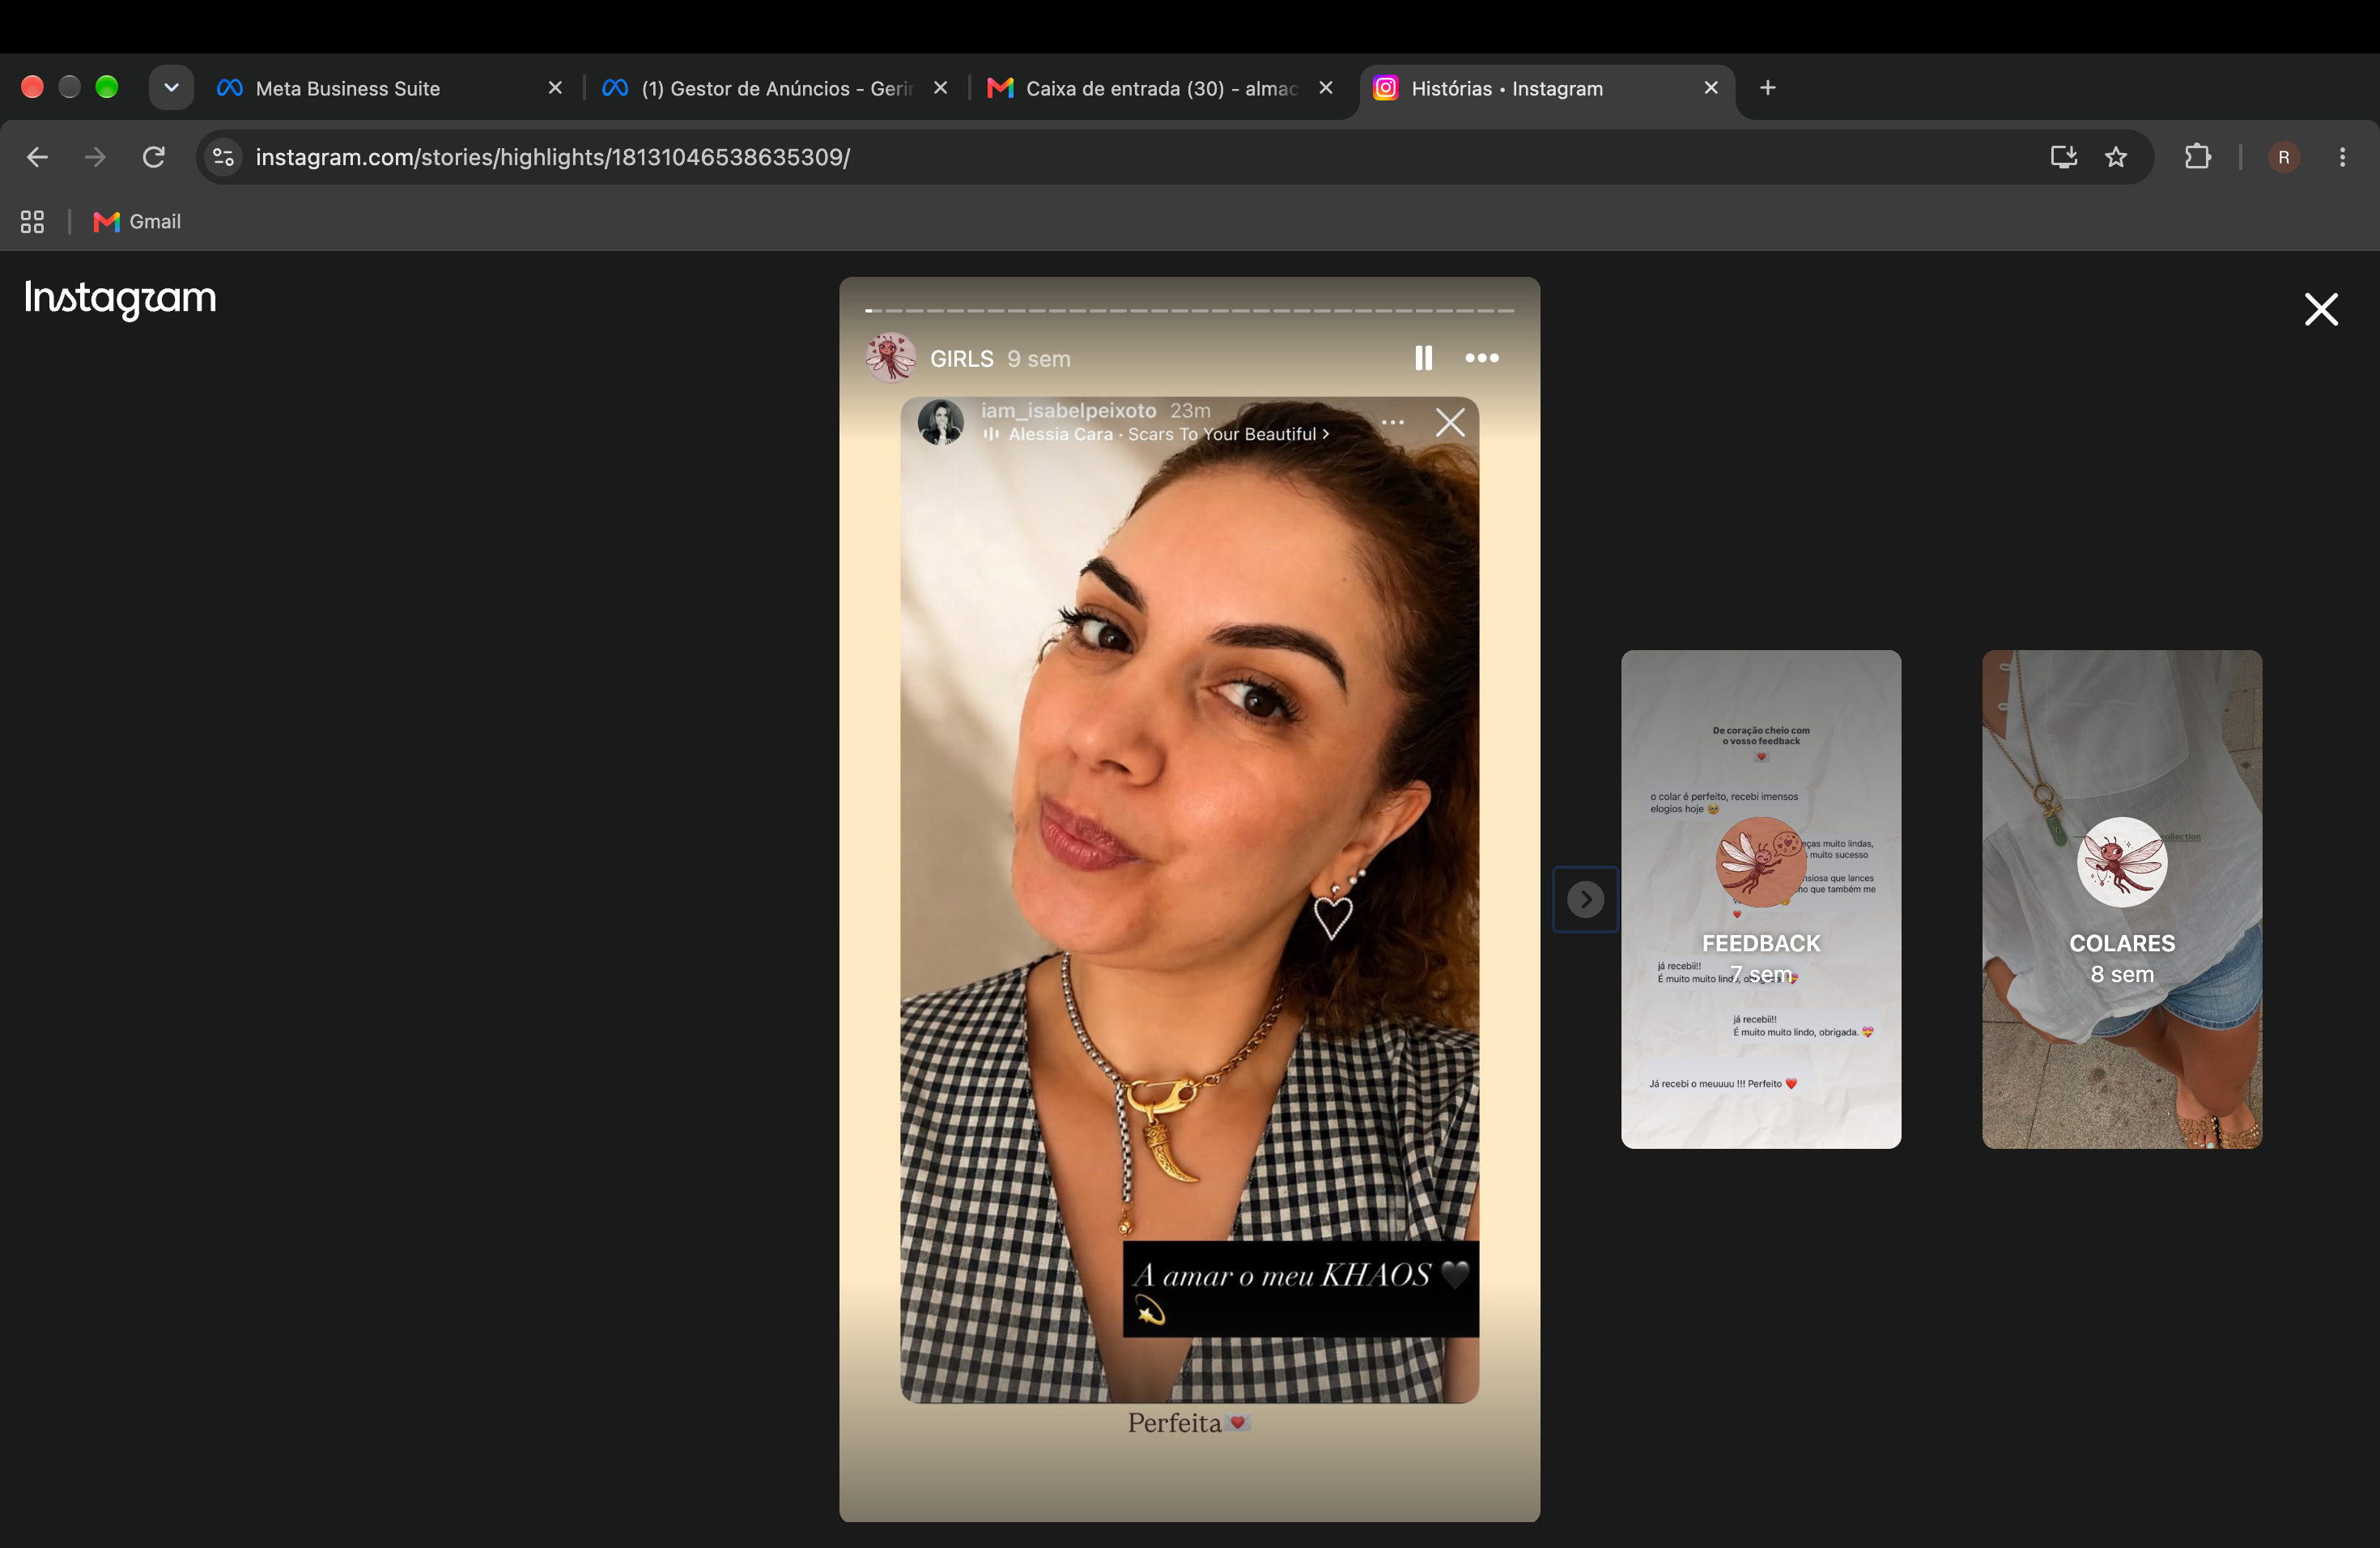Click the 'A amar o meu KHAOS' caption

click(x=1300, y=1289)
